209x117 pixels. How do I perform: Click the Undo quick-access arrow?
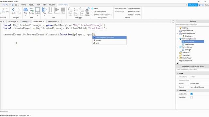click(x=7, y=5)
